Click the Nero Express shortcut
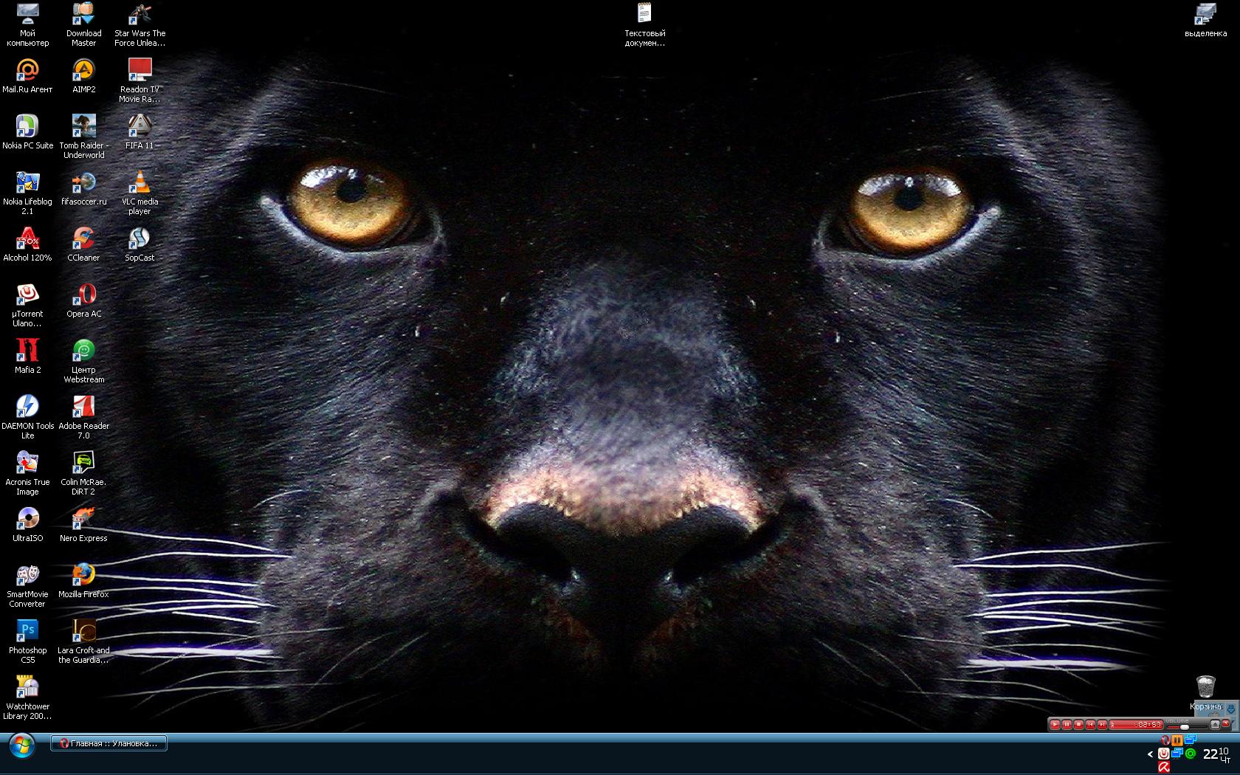The height and width of the screenshot is (775, 1240). click(x=83, y=520)
